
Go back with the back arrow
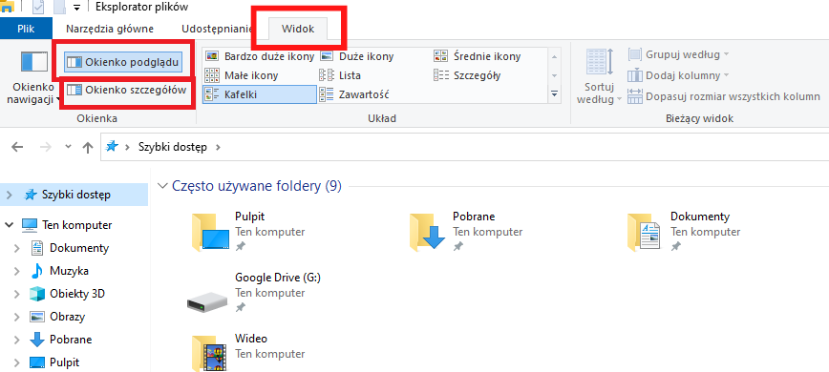coord(17,147)
